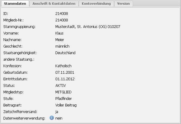Image resolution: width=181 pixels, height=124 pixels.
Task: Click the Nachname value Meier
Action: 60,40
